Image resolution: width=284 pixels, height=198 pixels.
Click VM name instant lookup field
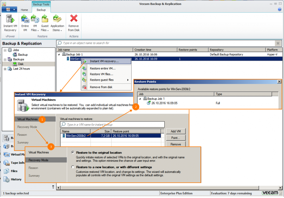(x=112, y=124)
